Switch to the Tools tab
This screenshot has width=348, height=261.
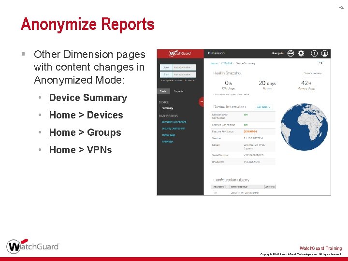click(x=163, y=91)
